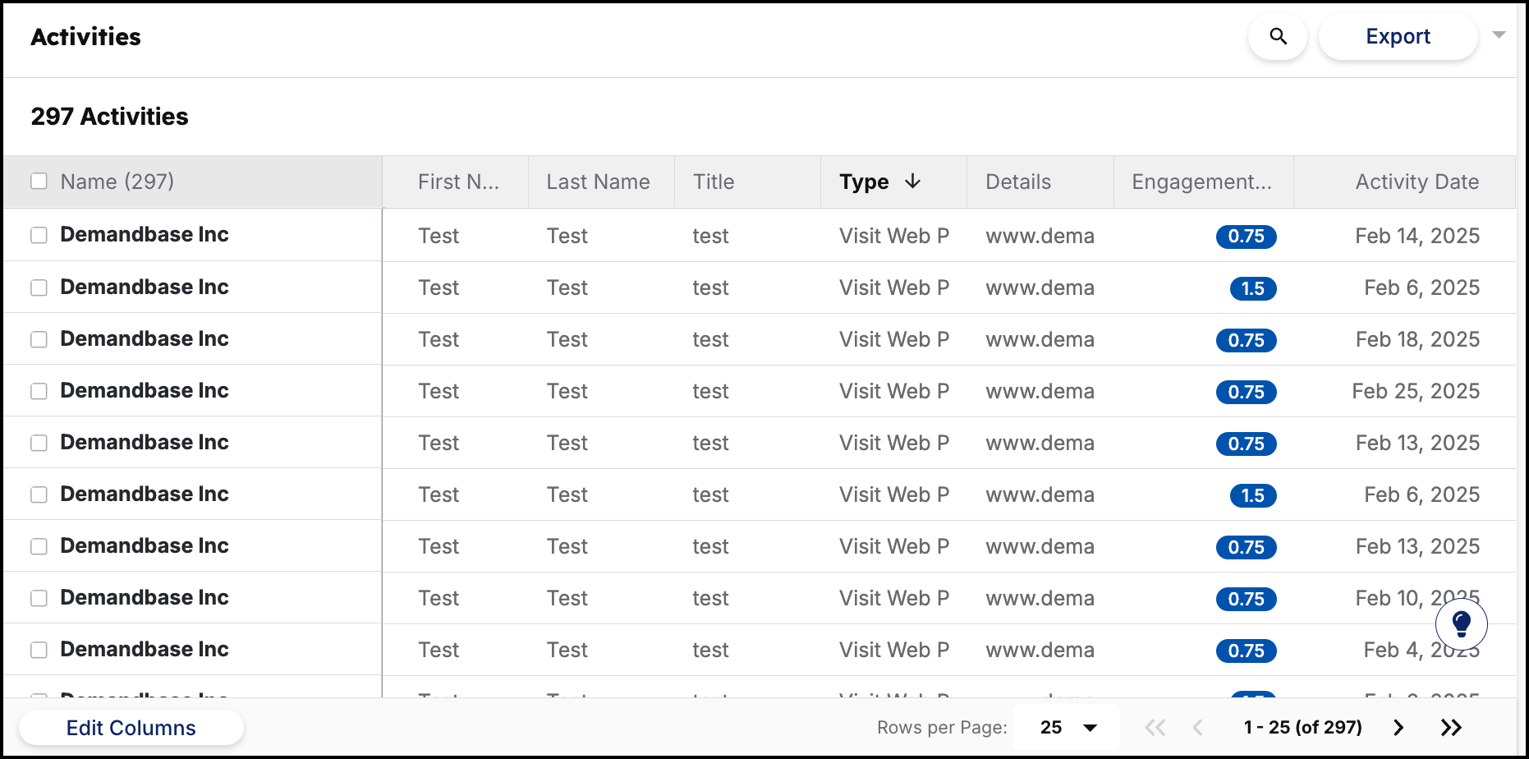
Task: Check the Feb 10, 2025 row checkbox
Action: 39,598
